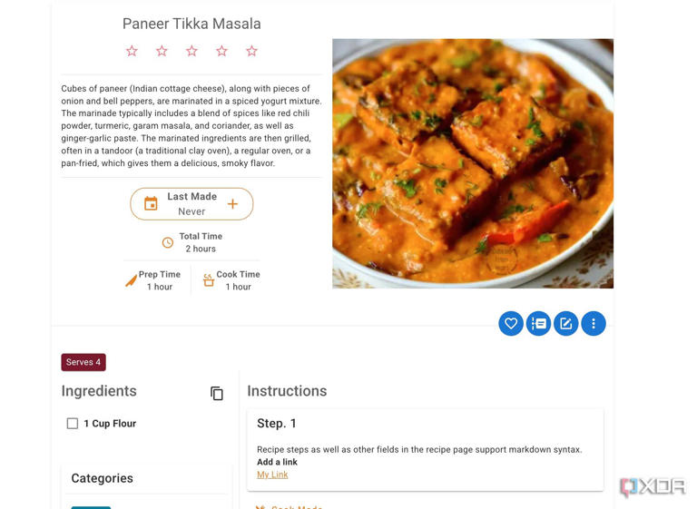Click the Serves 4 badge

83,362
